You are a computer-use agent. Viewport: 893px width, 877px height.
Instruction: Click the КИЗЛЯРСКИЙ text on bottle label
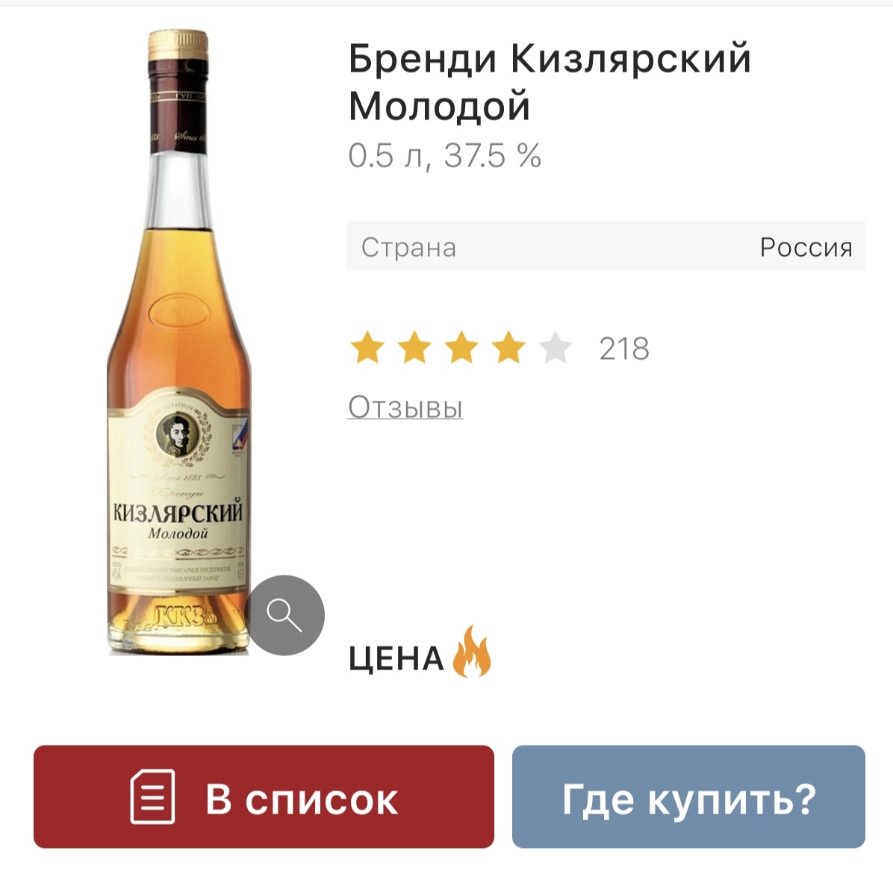[x=178, y=512]
